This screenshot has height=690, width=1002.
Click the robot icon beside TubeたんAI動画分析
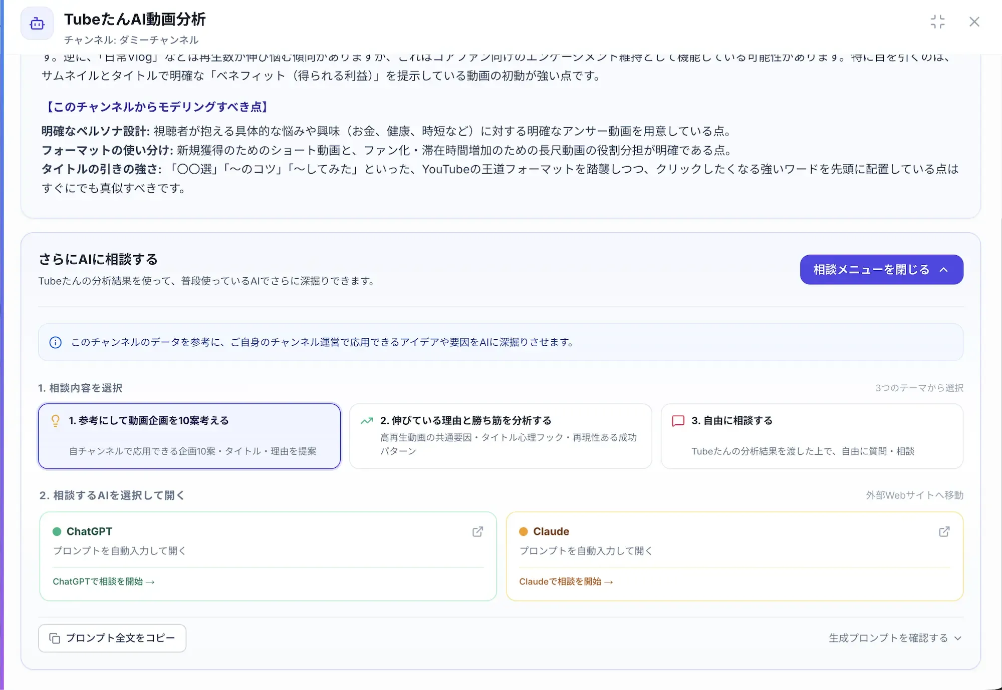[37, 23]
